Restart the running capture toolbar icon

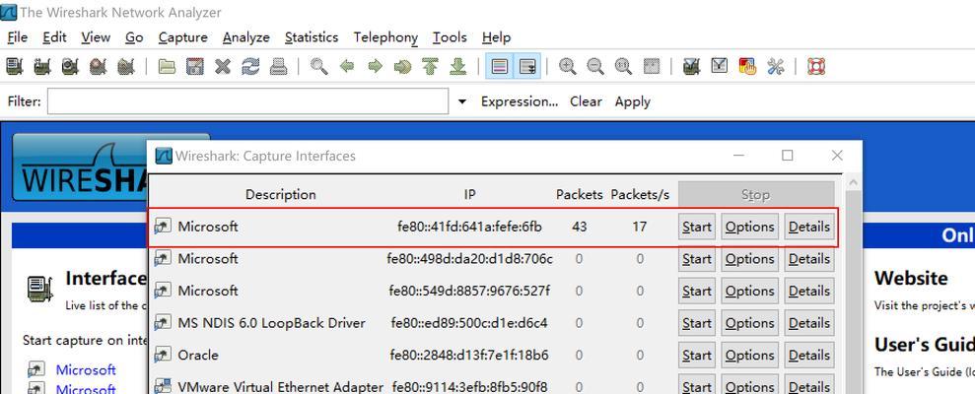[126, 67]
